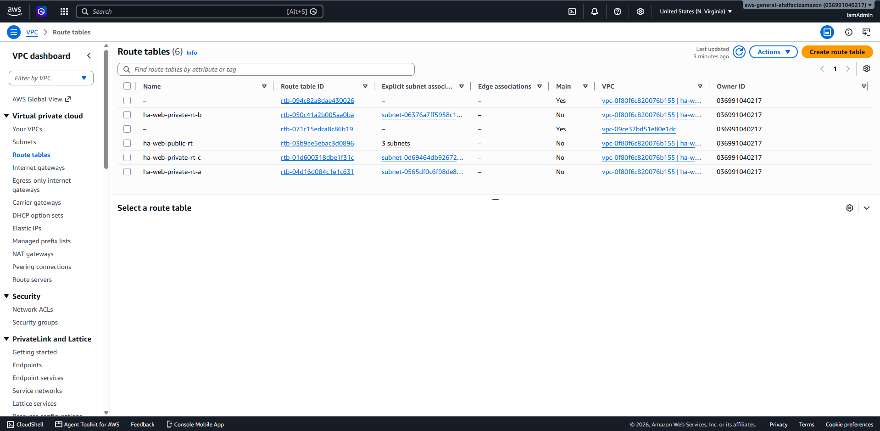Open the United States (N. Virginia) region selector
The height and width of the screenshot is (431, 880).
click(x=696, y=11)
